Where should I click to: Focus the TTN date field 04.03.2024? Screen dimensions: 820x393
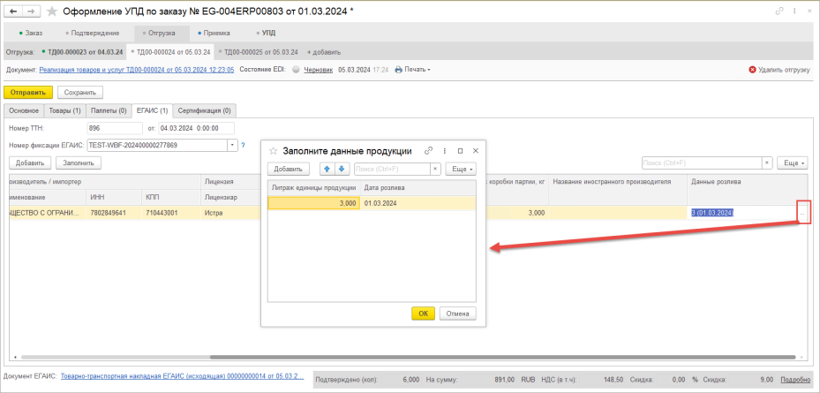click(x=197, y=128)
